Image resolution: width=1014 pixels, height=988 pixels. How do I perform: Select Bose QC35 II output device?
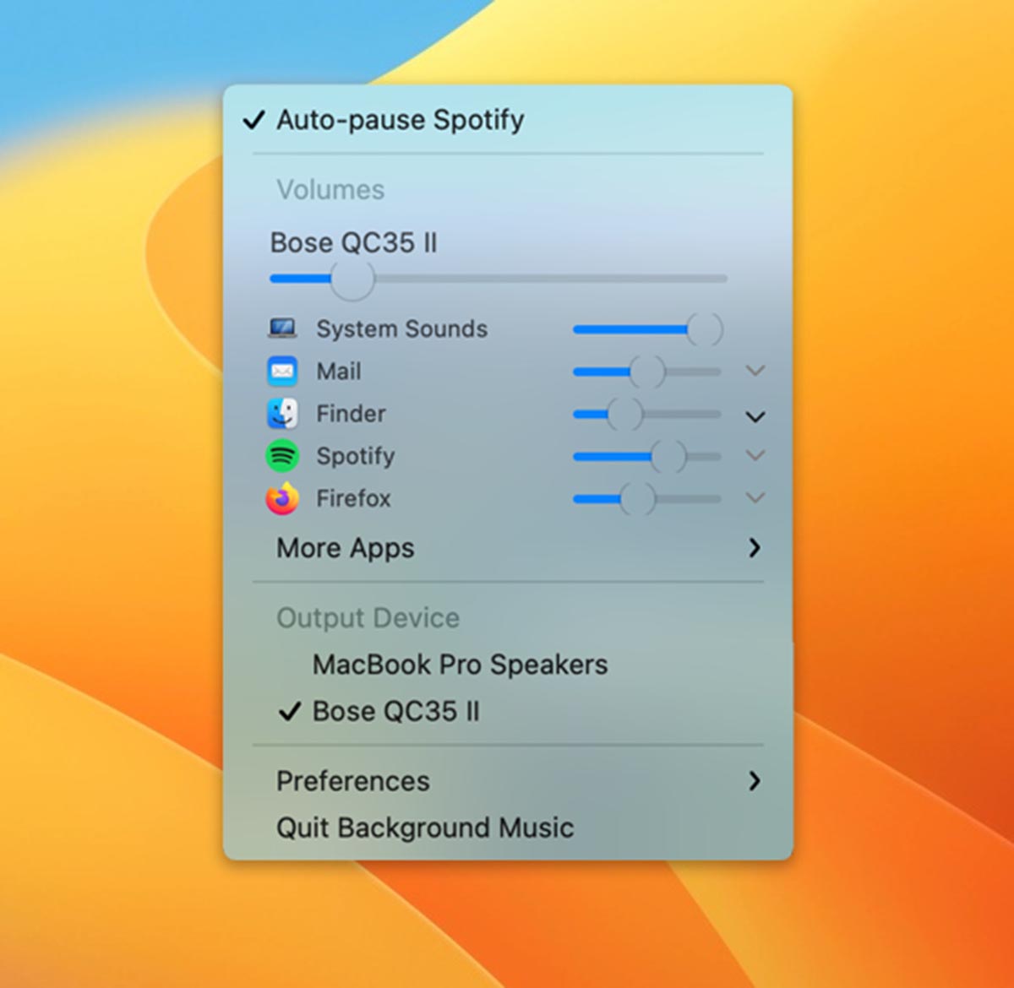[x=508, y=711]
